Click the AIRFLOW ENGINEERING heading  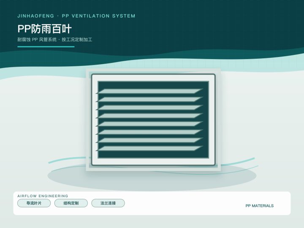43,196
